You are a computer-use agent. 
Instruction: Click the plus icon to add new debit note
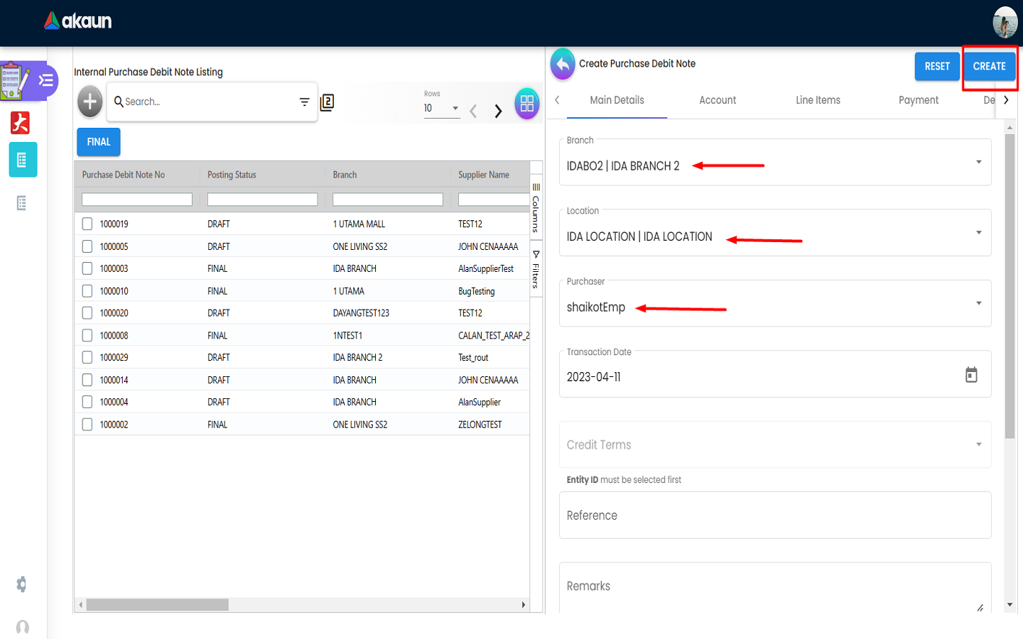[x=90, y=102]
